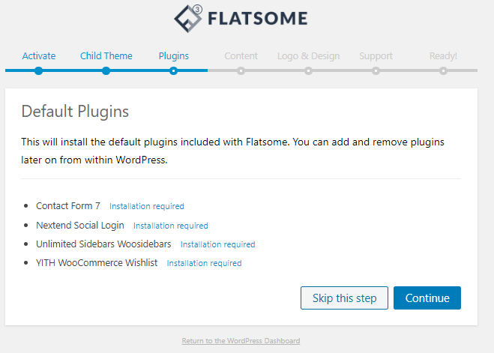The width and height of the screenshot is (494, 353).
Task: Click the Ready! step circle marker
Action: 443,71
